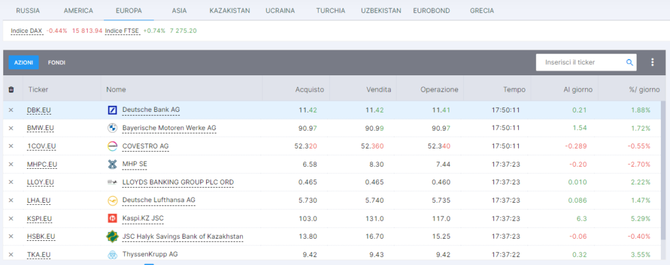The width and height of the screenshot is (670, 265).
Task: Open the LLOY.EU ticker link
Action: pyautogui.click(x=40, y=182)
